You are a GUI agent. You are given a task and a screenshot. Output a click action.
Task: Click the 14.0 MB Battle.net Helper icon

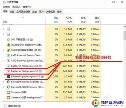[8, 71]
